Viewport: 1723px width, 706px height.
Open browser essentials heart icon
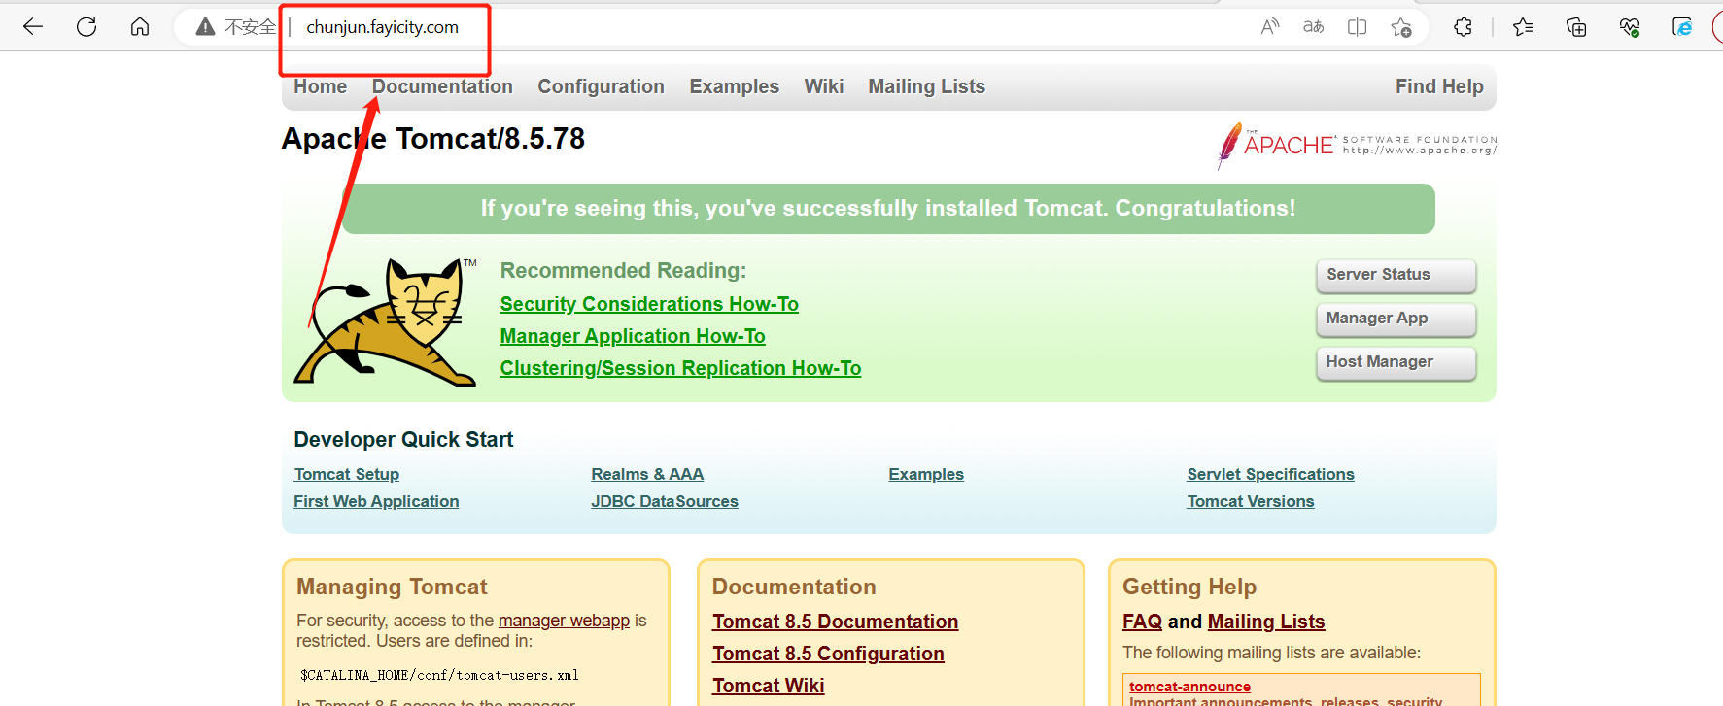(x=1630, y=27)
